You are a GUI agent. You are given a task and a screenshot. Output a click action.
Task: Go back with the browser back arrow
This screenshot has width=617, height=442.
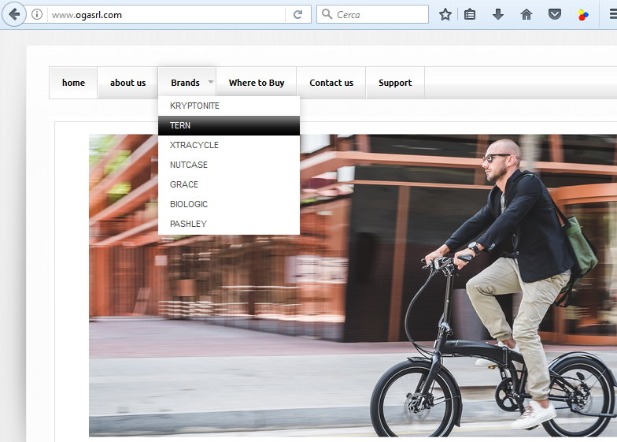pyautogui.click(x=14, y=14)
